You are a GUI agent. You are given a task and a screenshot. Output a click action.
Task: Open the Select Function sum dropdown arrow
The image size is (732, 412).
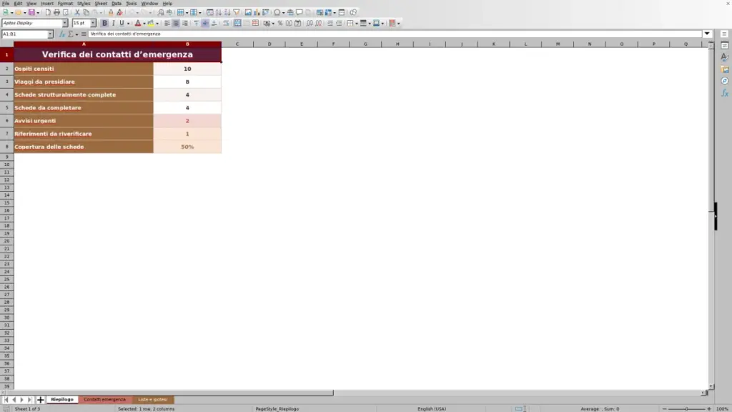point(77,34)
